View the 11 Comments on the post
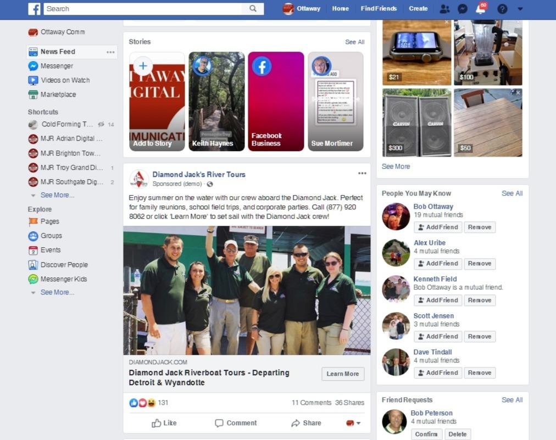This screenshot has height=440, width=556. point(312,403)
